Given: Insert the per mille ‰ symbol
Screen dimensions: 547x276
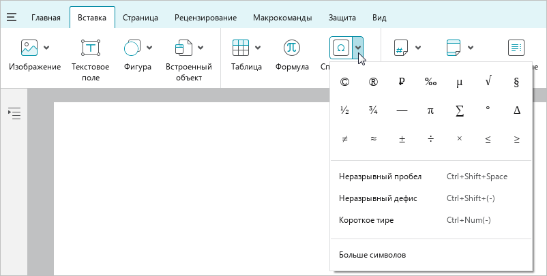Looking at the screenshot, I should (430, 82).
